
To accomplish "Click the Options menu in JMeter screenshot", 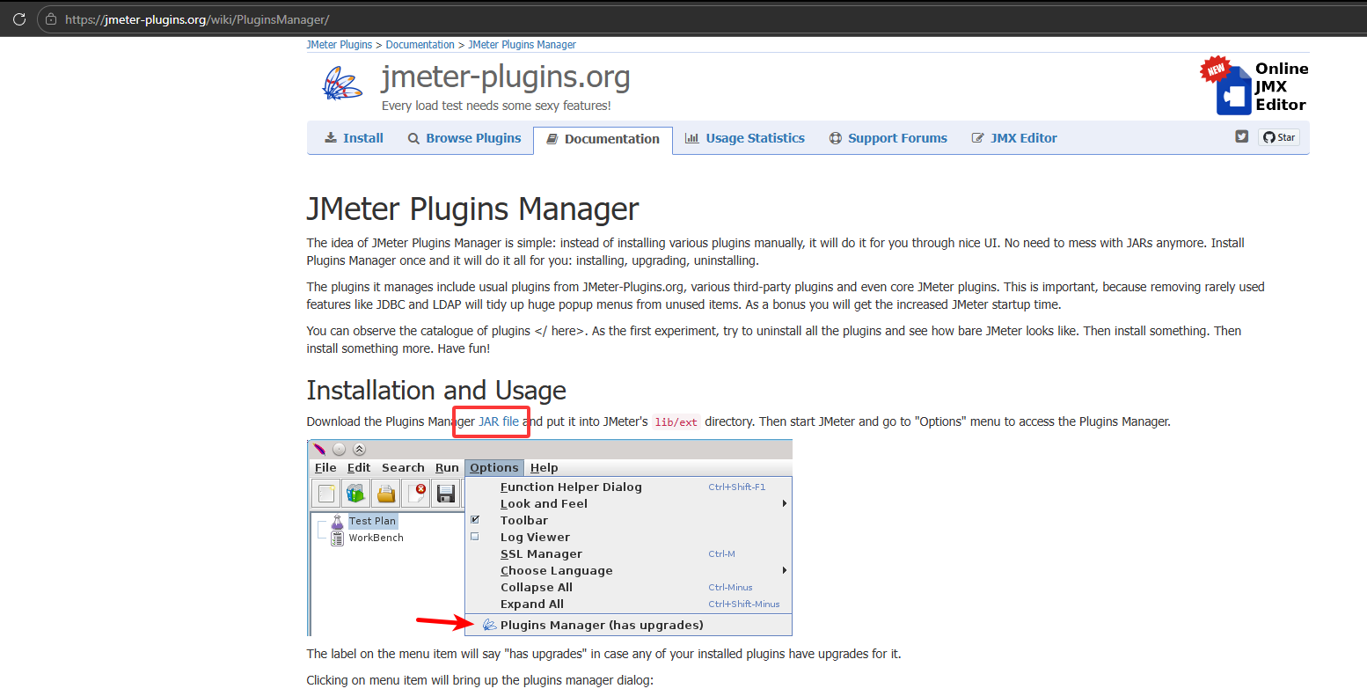I will tap(494, 468).
